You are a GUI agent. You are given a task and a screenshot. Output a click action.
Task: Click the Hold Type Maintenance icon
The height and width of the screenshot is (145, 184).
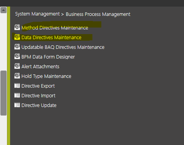tap(17, 76)
